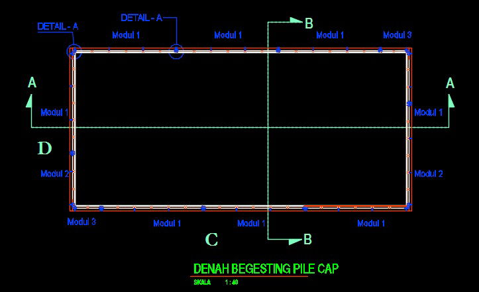The image size is (479, 292).
Task: Select the arrowhead pointing at the lower B letter
Action: (x=295, y=241)
